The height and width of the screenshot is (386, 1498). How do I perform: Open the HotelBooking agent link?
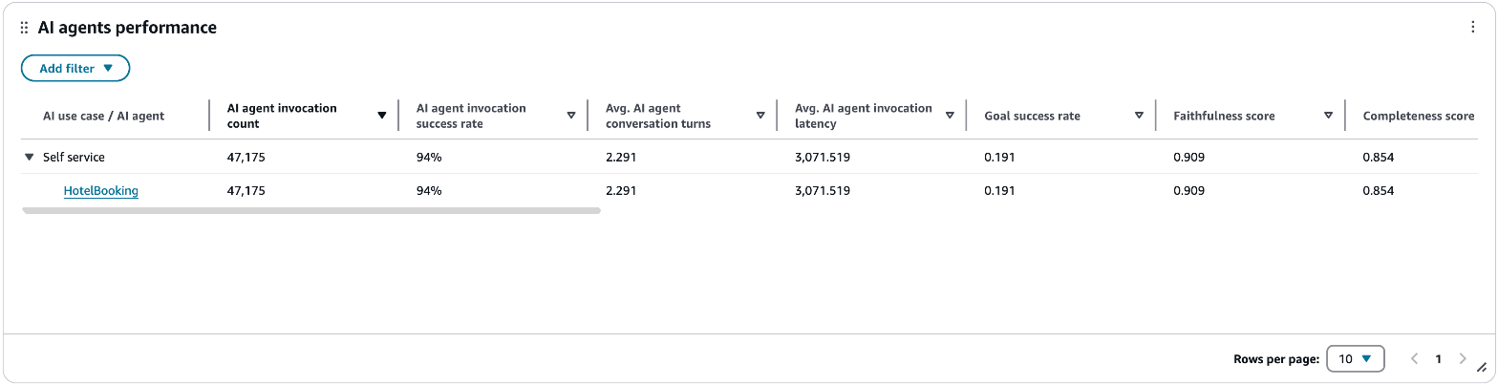click(x=101, y=191)
